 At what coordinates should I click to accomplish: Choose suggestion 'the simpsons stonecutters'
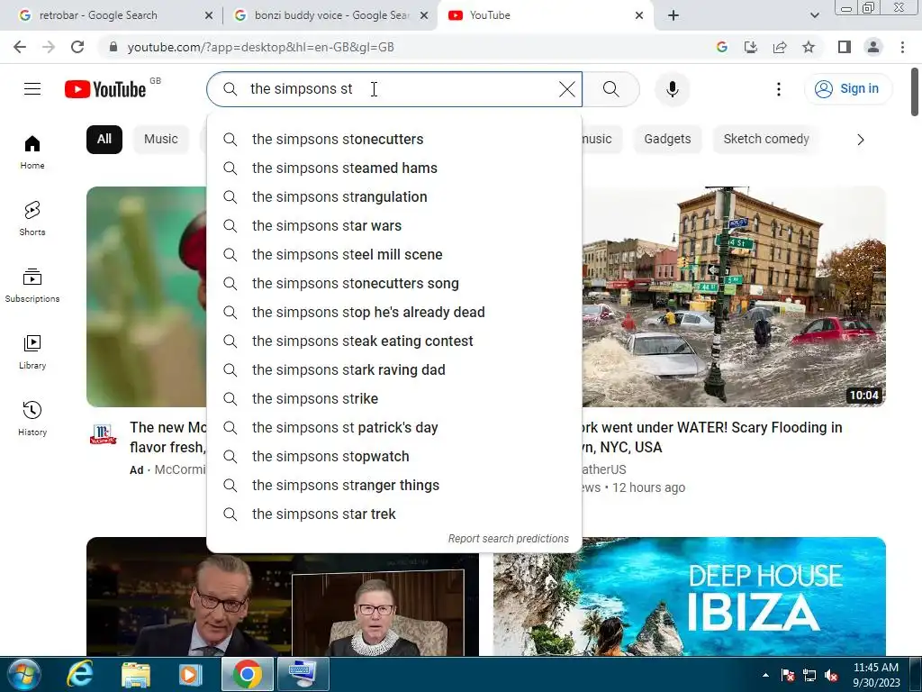pos(394,140)
